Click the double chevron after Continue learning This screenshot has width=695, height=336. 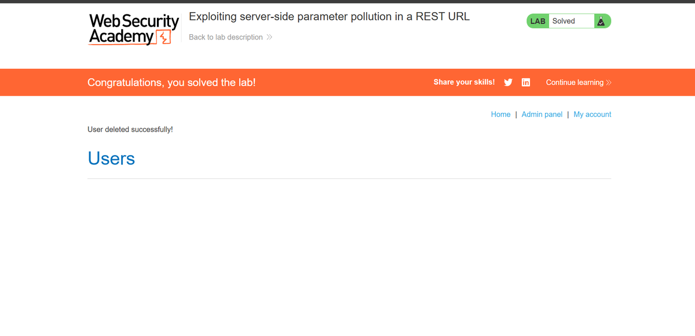click(608, 82)
